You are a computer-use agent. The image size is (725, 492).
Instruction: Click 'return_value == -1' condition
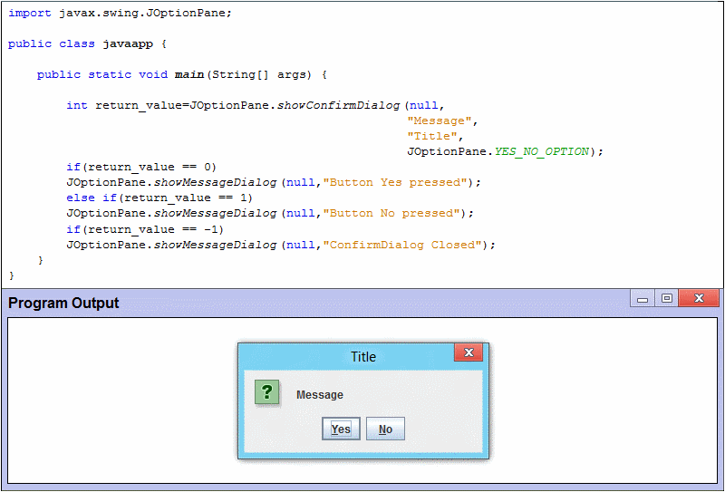pos(153,229)
